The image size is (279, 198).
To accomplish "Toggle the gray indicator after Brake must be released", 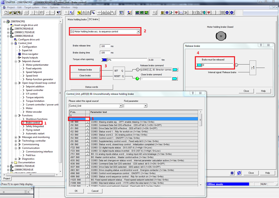I will pyautogui.click(x=237, y=65).
